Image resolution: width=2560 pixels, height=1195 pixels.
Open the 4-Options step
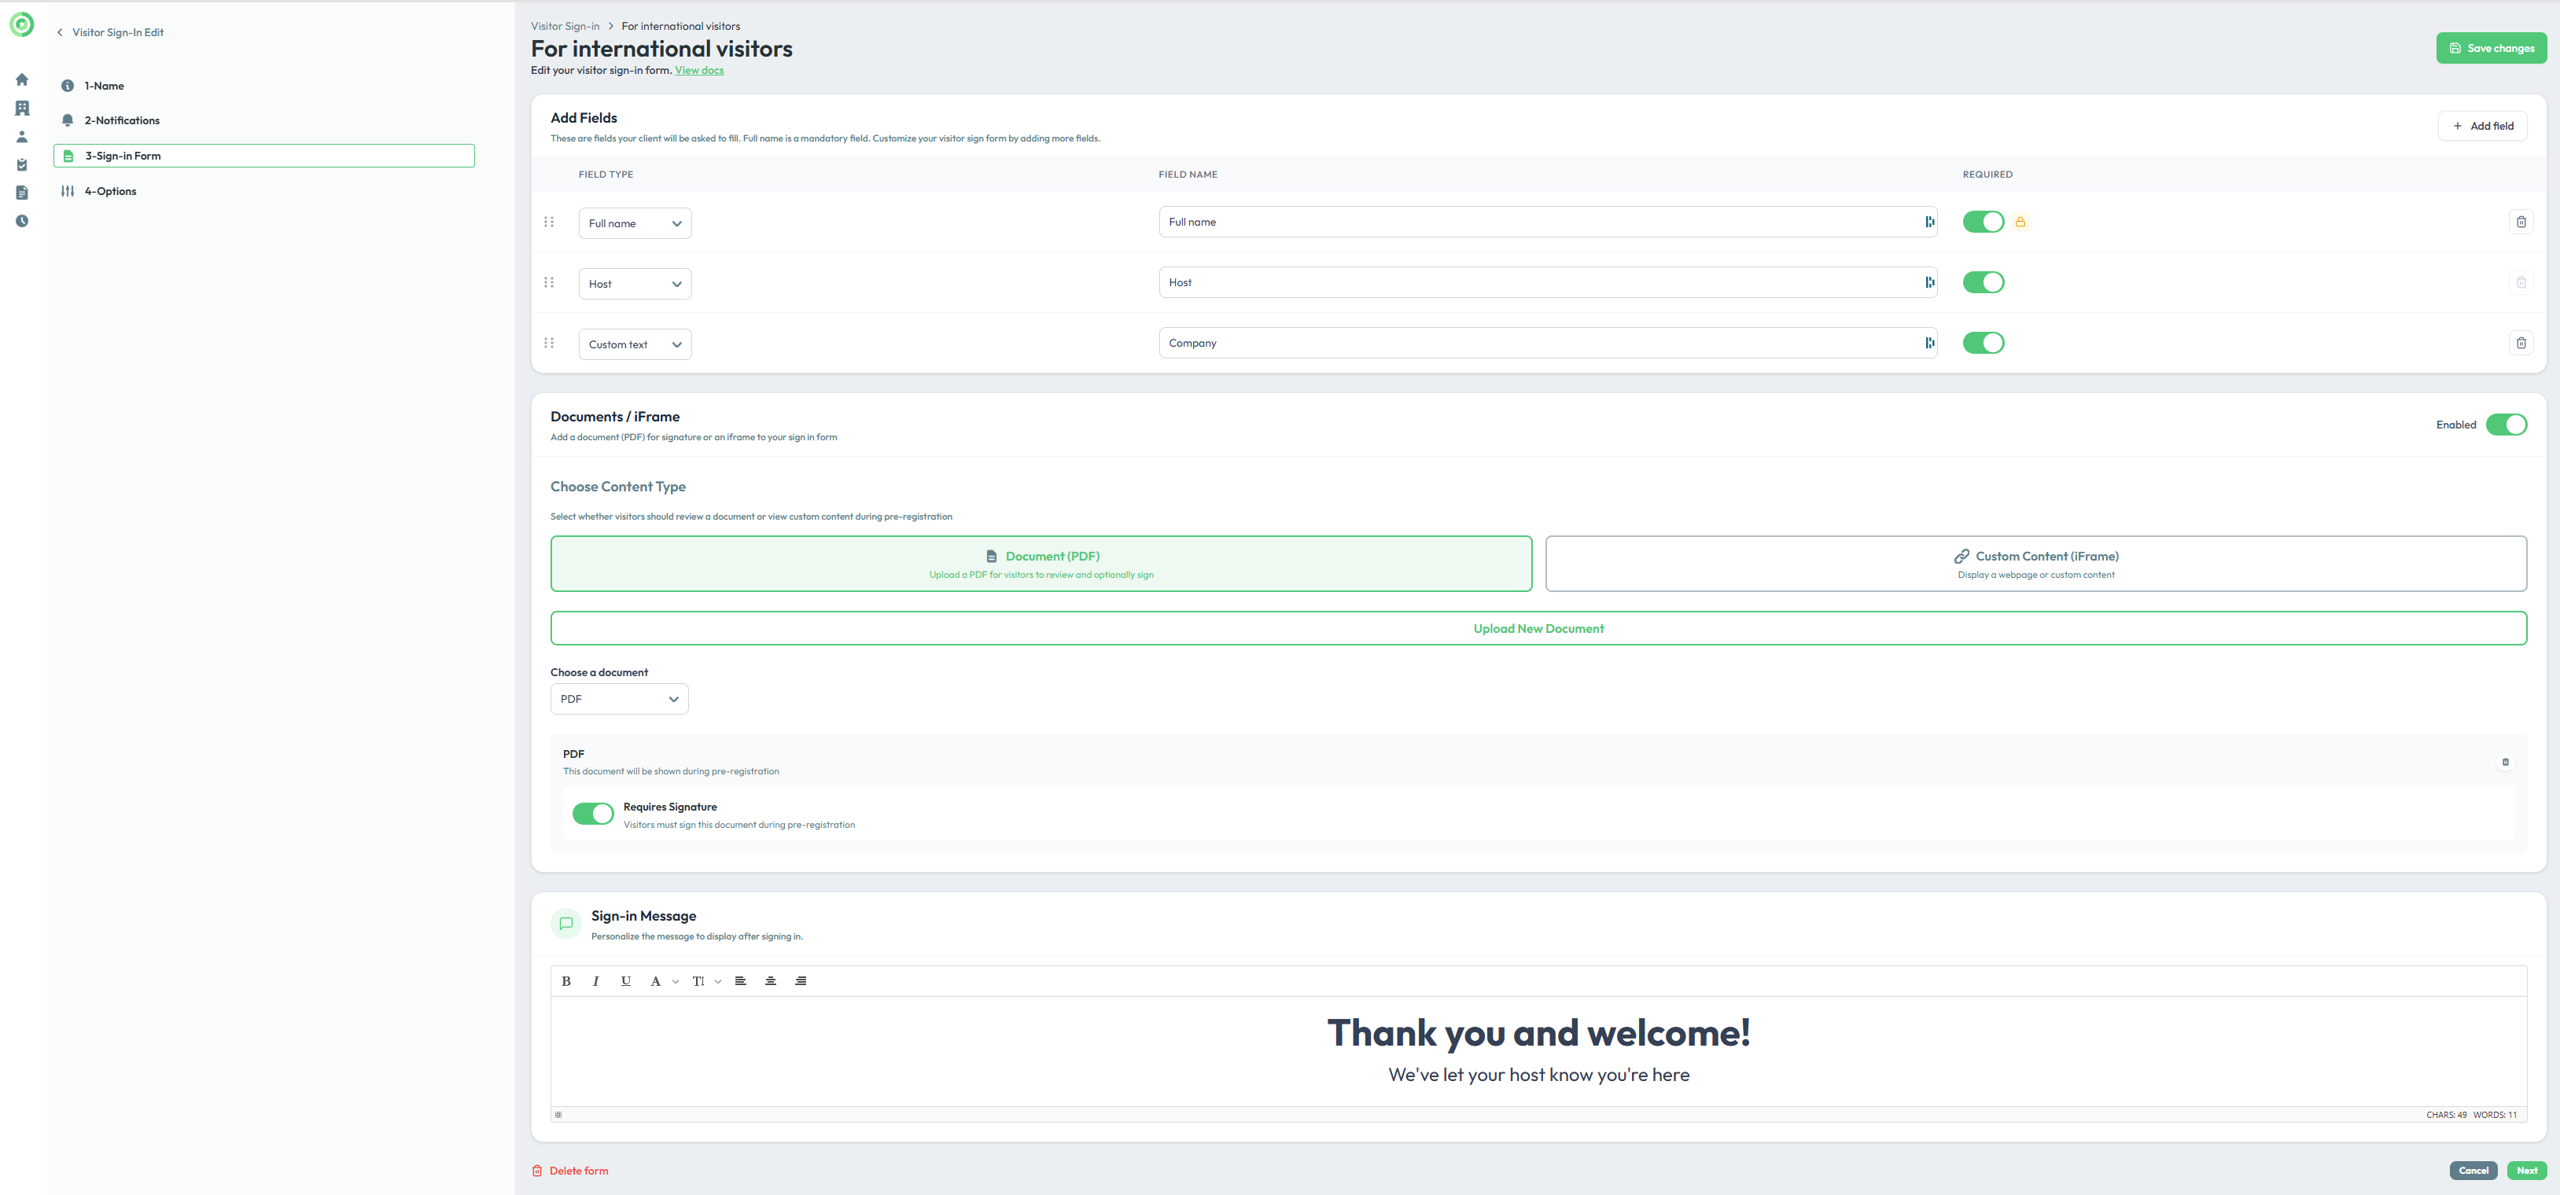click(x=109, y=192)
